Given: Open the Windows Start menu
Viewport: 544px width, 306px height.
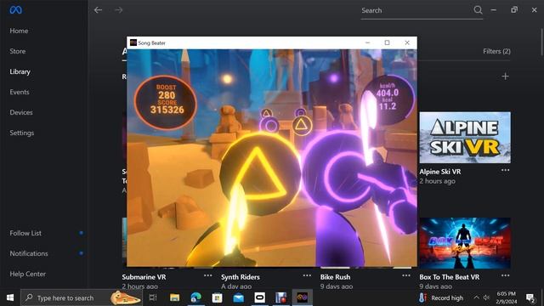Looking at the screenshot, I should (10, 297).
